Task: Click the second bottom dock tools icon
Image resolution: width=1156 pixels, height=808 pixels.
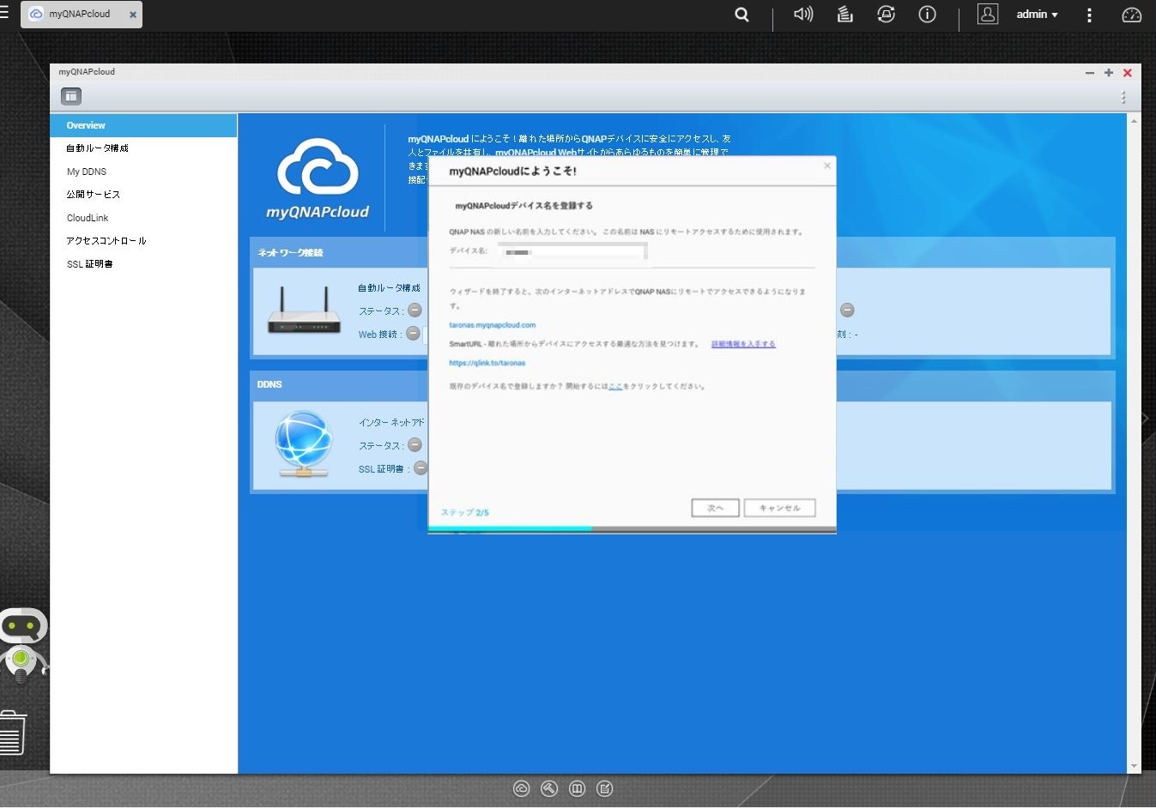Action: (549, 789)
